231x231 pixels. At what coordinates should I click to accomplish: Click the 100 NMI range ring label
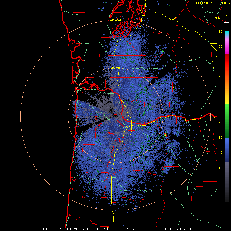115,20
